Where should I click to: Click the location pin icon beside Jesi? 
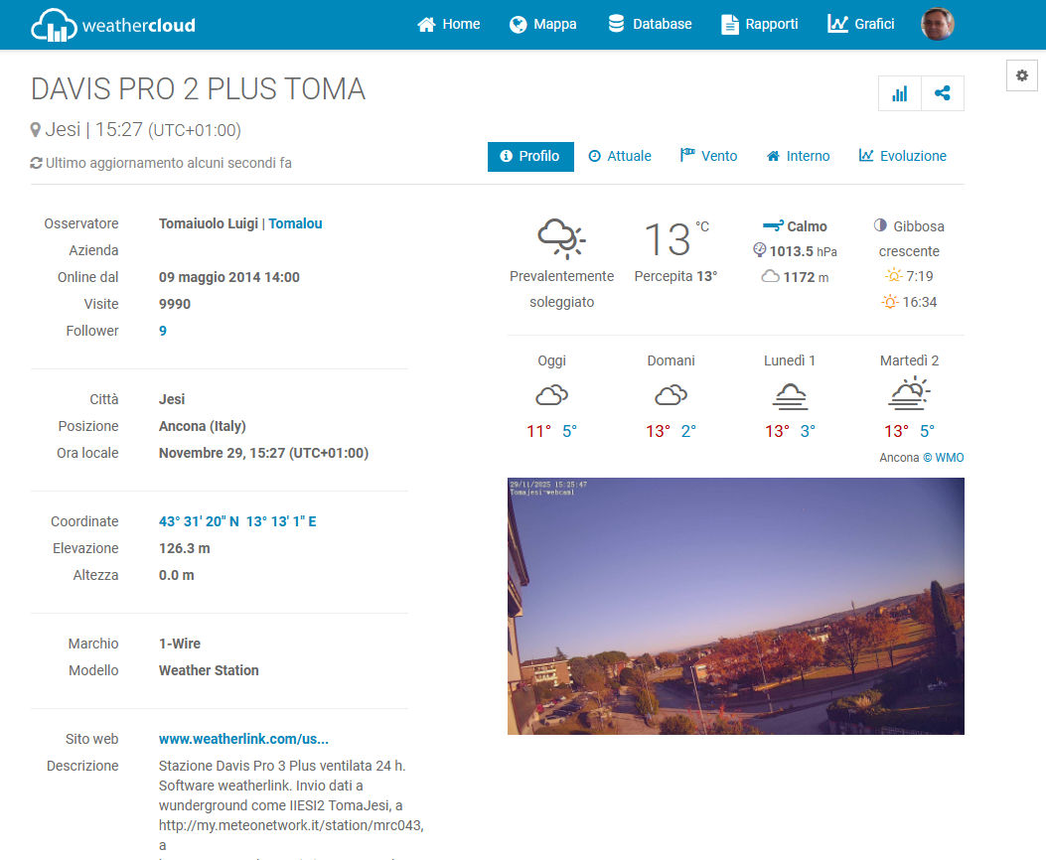pos(36,130)
